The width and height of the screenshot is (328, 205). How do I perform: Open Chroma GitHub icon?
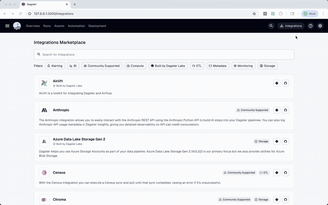pyautogui.click(x=285, y=200)
